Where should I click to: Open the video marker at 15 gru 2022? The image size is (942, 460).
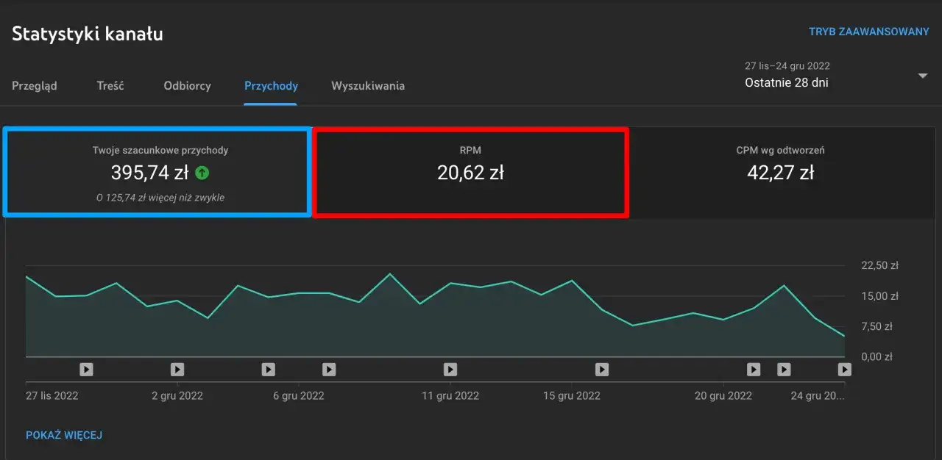tap(602, 370)
